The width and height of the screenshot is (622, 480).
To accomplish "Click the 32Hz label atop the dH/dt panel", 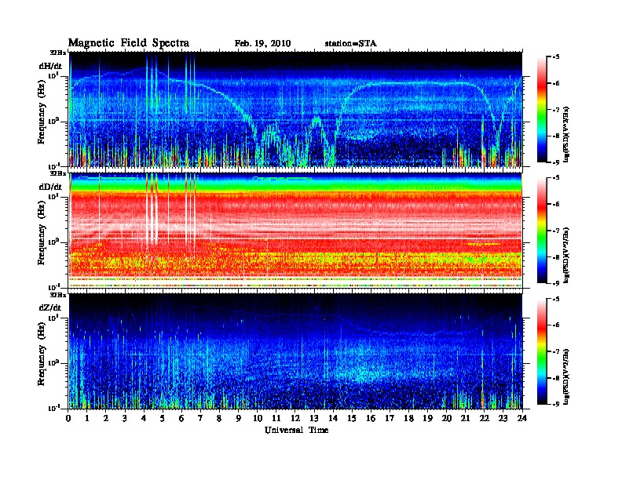I will click(58, 53).
